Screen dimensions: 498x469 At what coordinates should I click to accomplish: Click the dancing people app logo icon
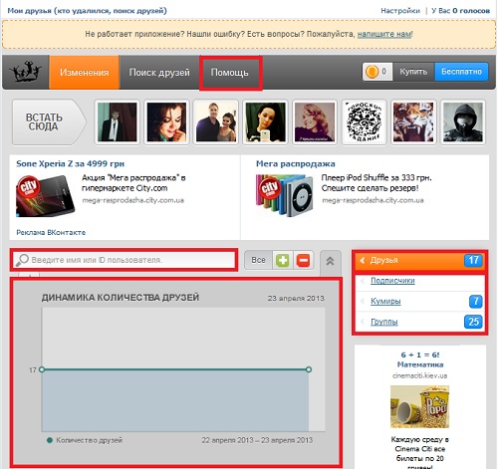(25, 72)
